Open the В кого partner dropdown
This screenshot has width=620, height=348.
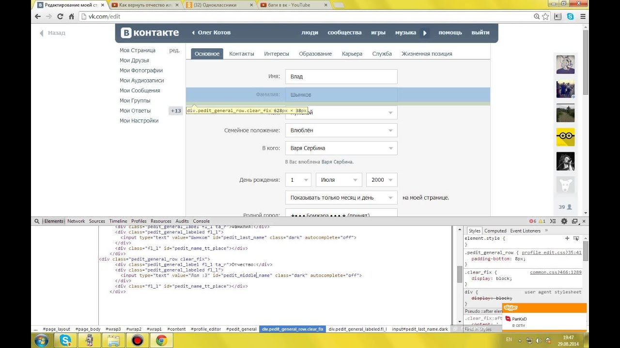(x=341, y=148)
